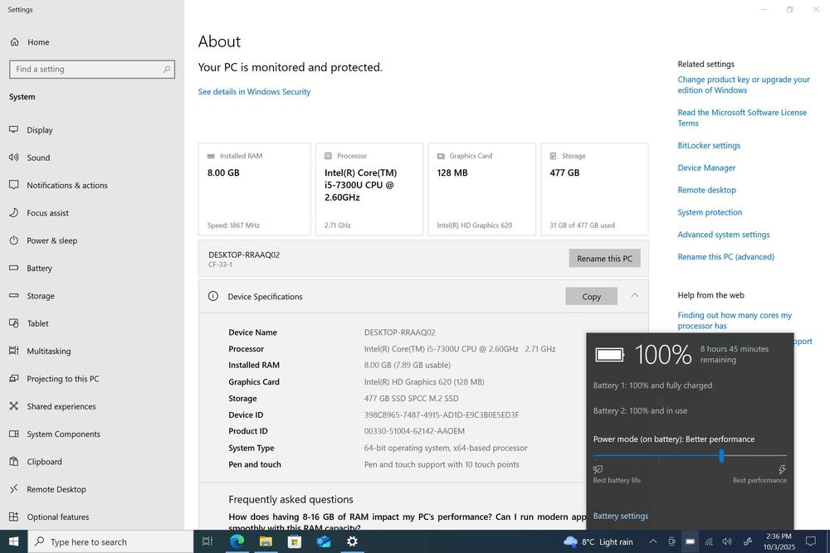Read the Microsoft Software License Terms
The image size is (830, 553).
742,118
